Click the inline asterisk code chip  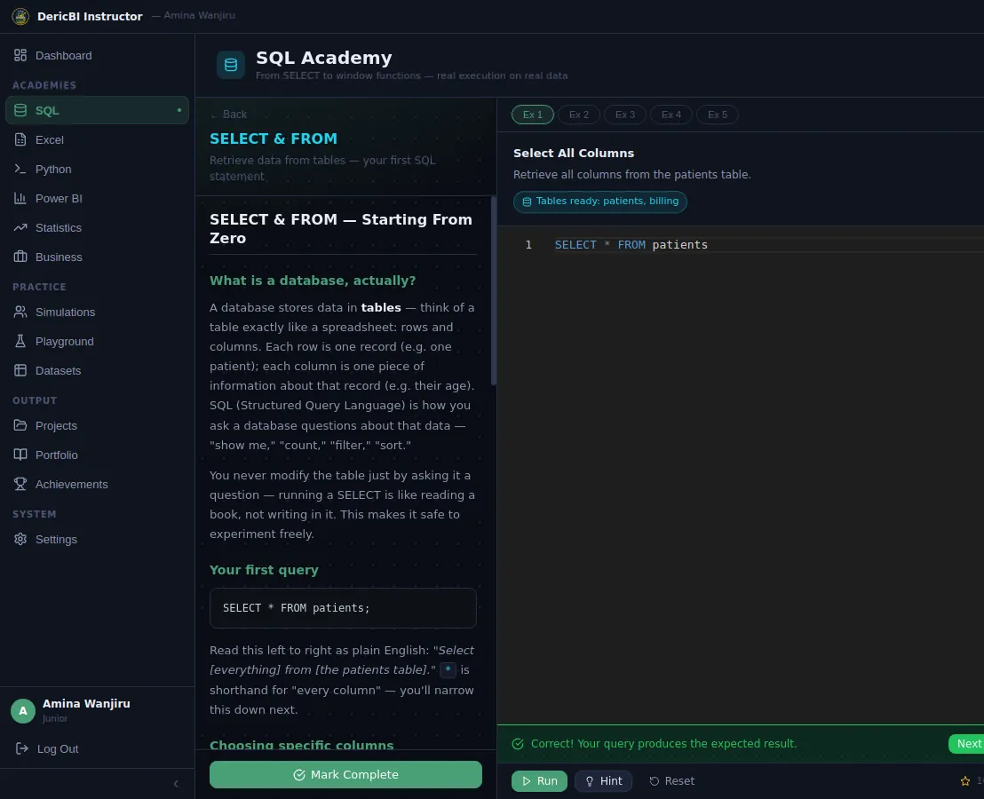point(448,669)
